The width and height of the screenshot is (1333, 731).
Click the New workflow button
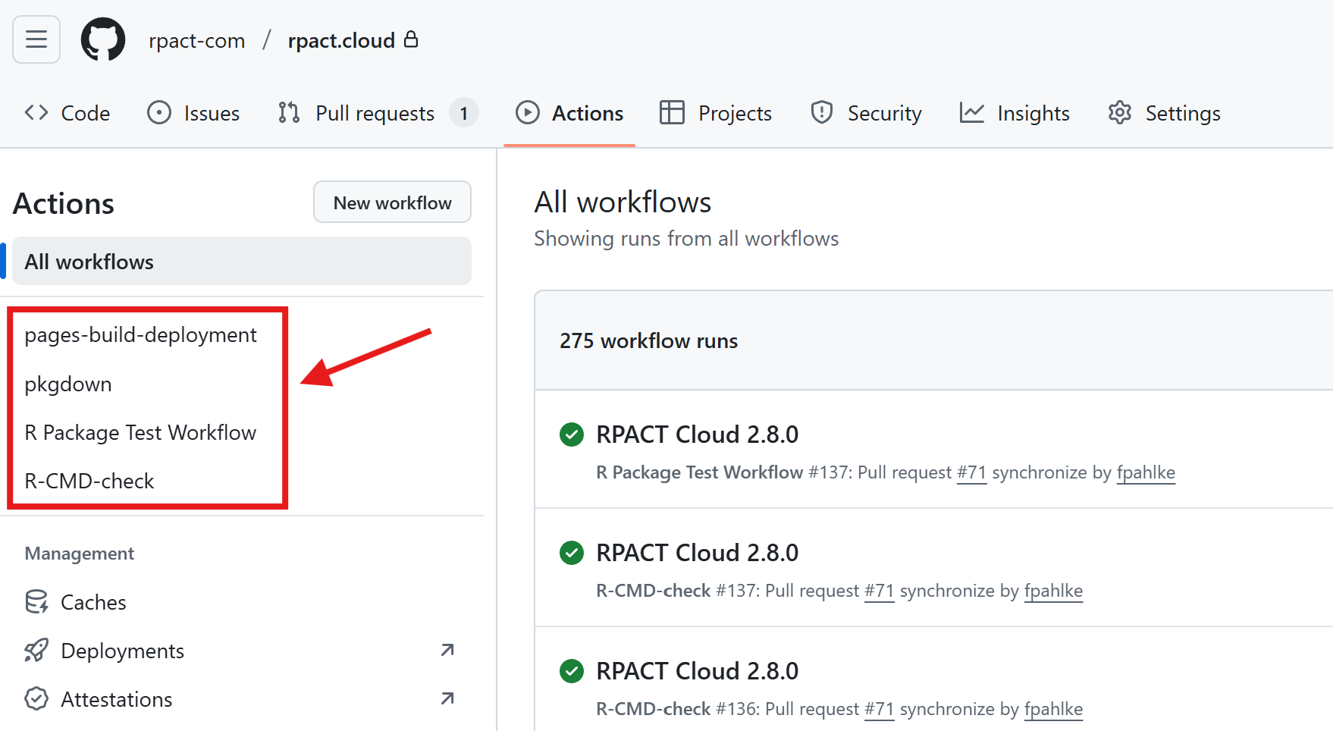click(x=392, y=202)
